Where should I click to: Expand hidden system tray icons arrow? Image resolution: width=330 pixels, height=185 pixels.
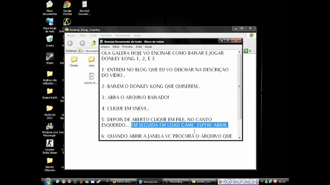pos(262,181)
